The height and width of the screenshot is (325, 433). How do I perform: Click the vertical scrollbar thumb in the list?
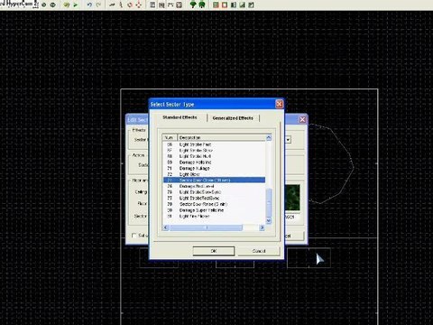(269, 203)
